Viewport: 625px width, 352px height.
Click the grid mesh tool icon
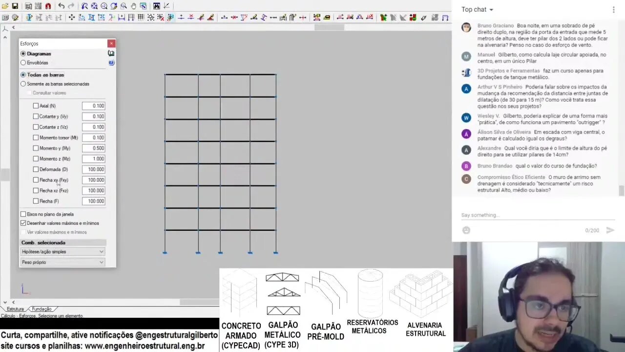click(x=141, y=18)
